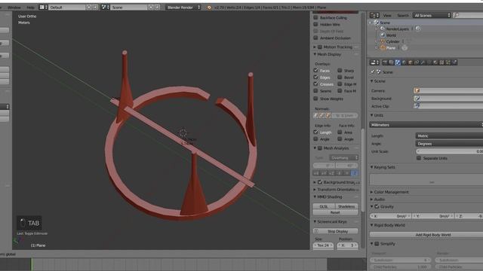Select the Scene properties tab icon
The height and width of the screenshot is (271, 483).
(398, 62)
